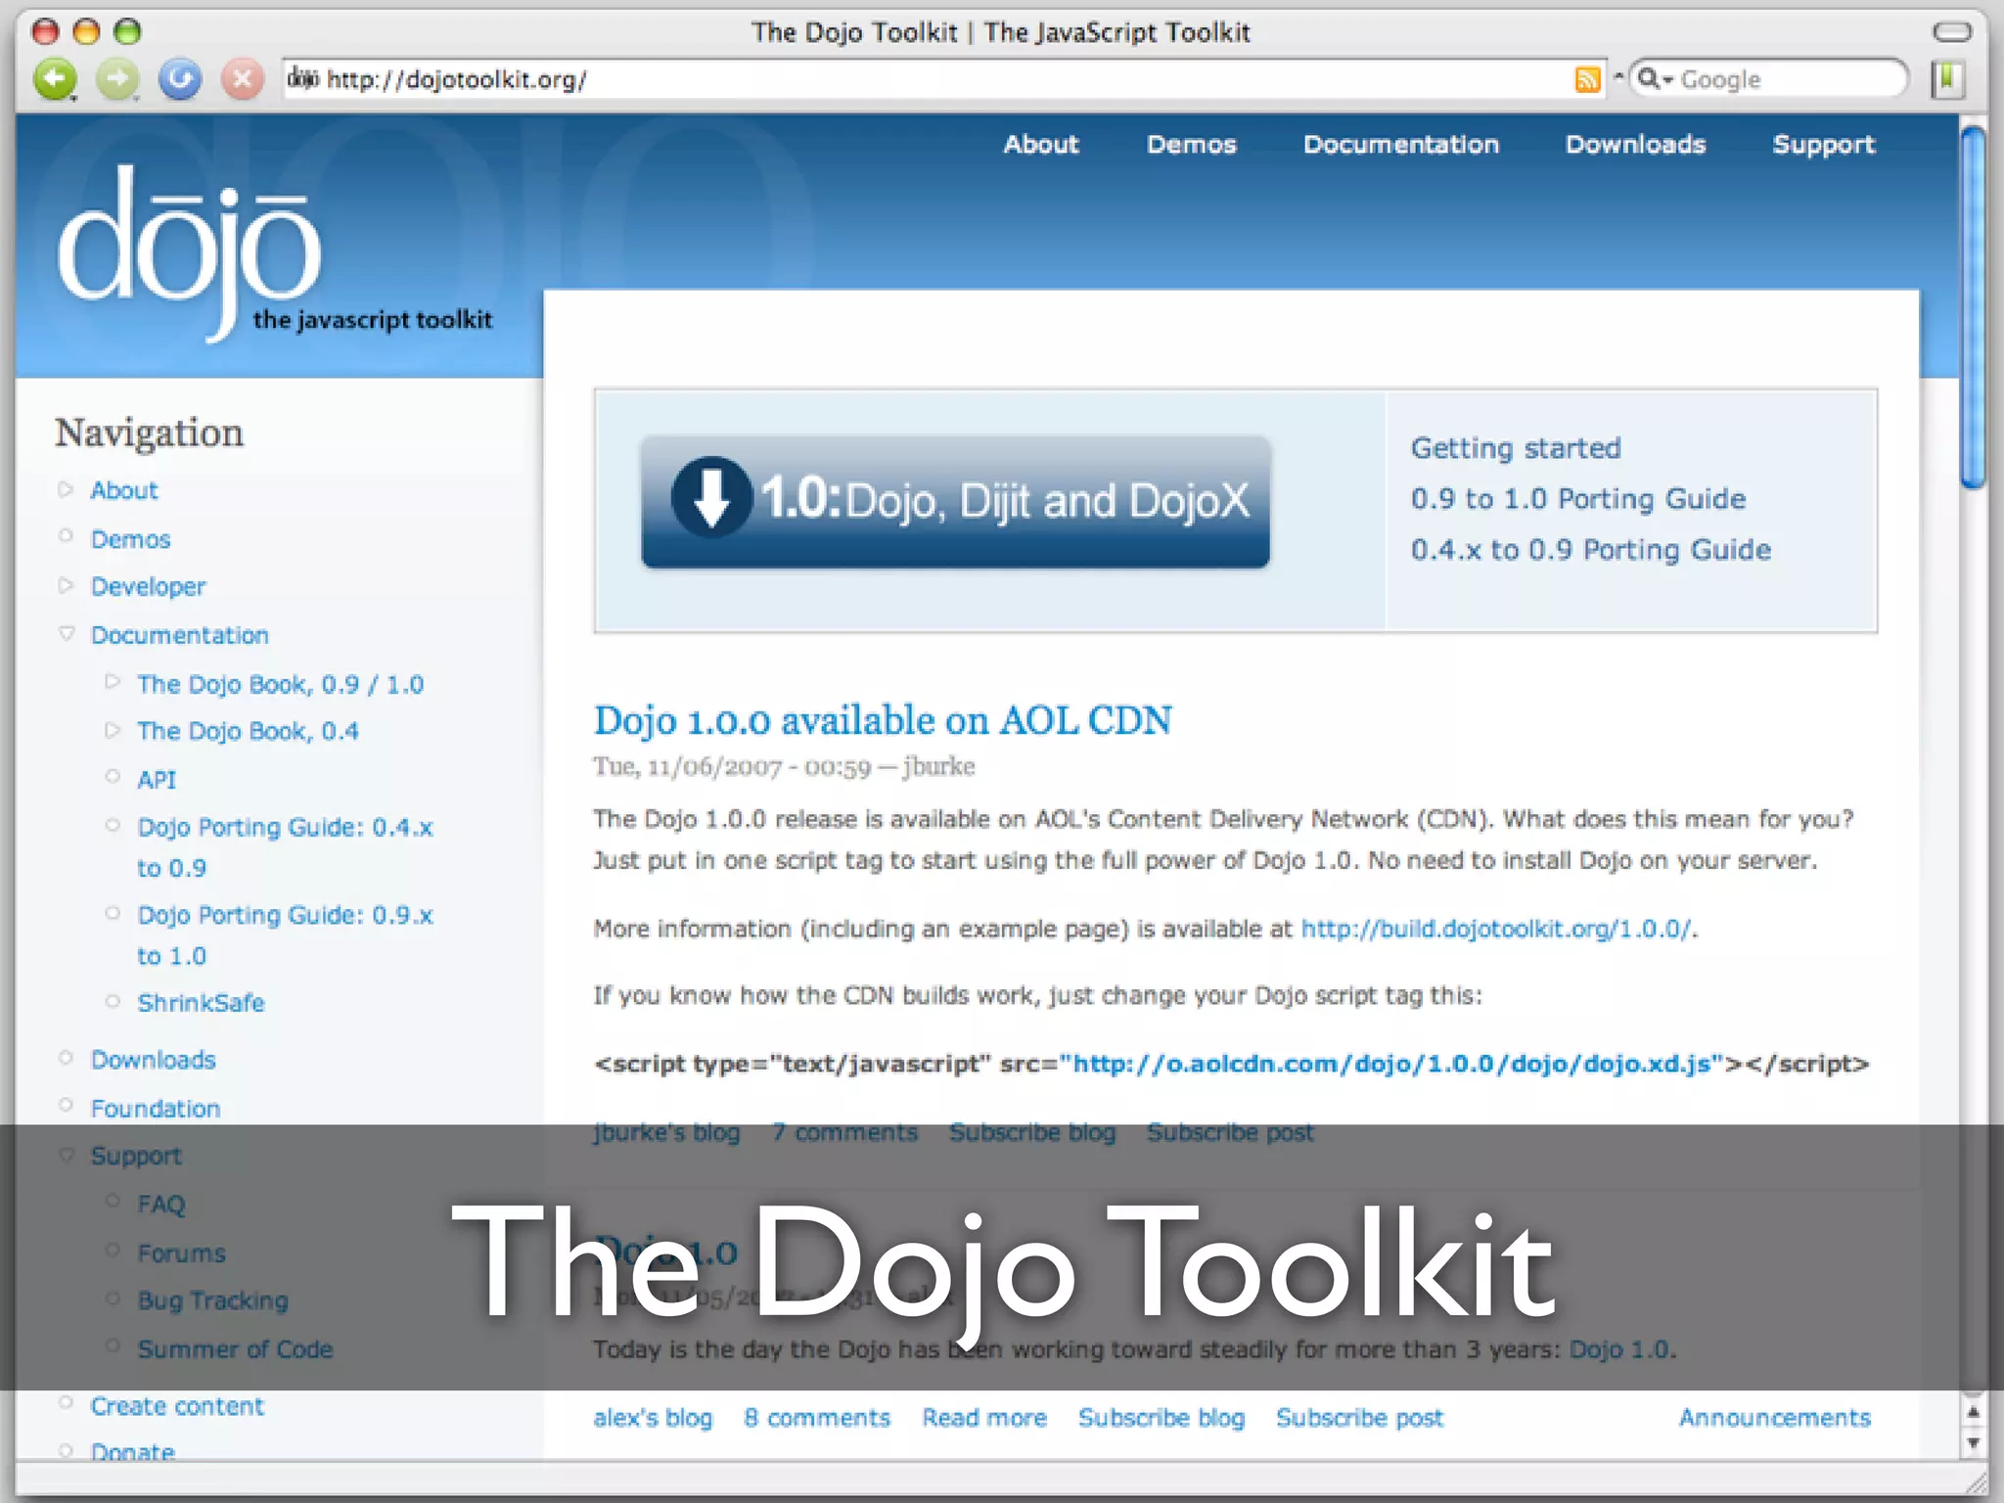
Task: Click Subscribe blog beside Read more
Action: [1161, 1418]
